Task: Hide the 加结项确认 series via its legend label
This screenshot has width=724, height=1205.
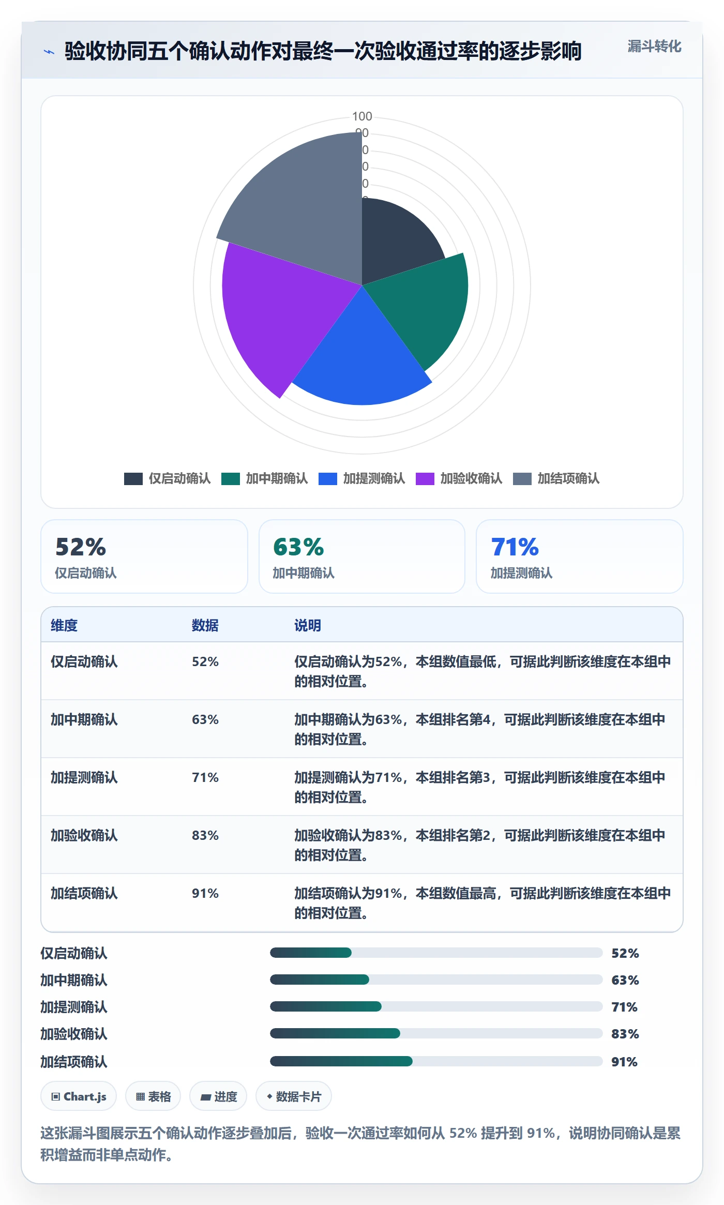Action: (x=568, y=479)
